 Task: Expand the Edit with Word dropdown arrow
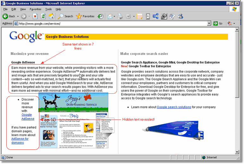point(134,16)
